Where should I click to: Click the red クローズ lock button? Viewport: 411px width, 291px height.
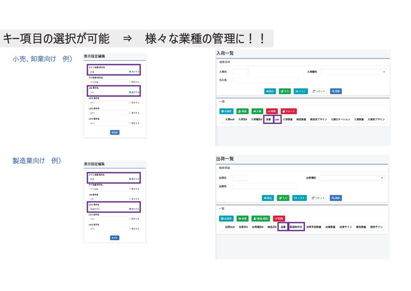pos(289,111)
